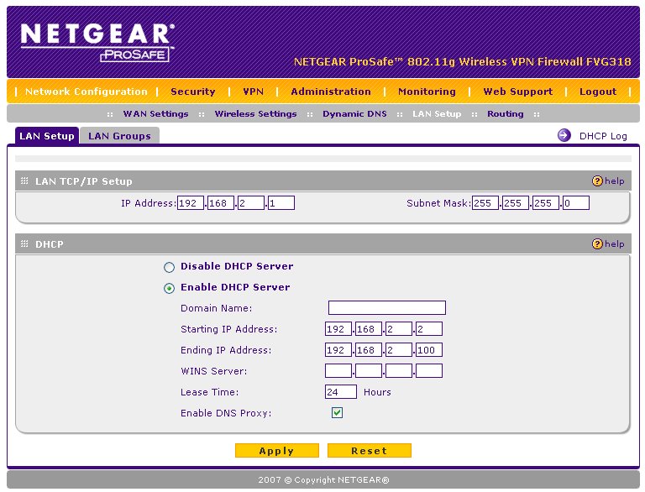
Task: Select Enable DHCP Server radio button
Action: click(x=170, y=288)
